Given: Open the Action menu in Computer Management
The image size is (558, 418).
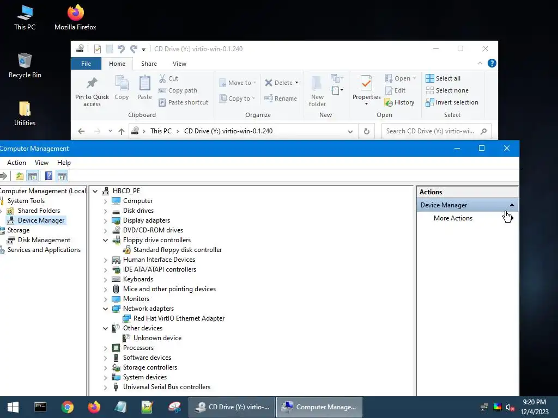Looking at the screenshot, I should 16,162.
